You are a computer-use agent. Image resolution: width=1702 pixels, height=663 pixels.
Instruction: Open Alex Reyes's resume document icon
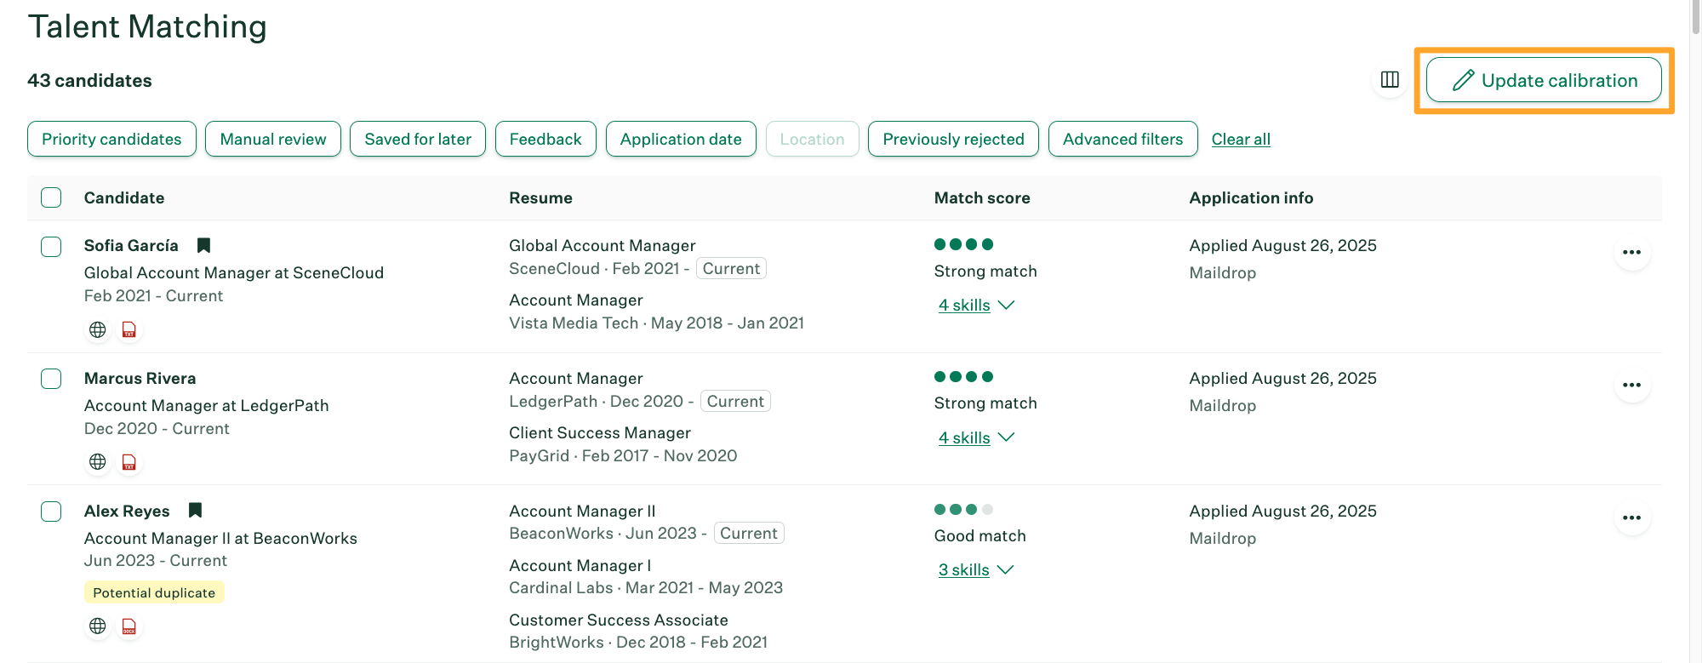point(129,626)
